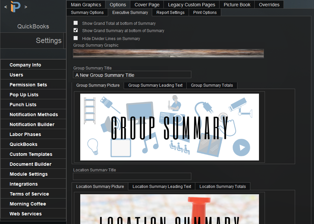
Task: Open the Print Options tab
Action: (205, 12)
